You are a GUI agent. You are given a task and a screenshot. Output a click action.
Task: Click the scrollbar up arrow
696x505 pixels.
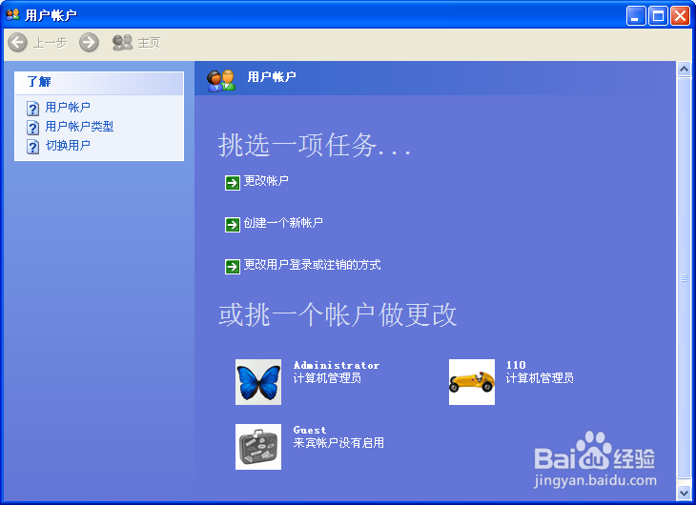point(684,70)
